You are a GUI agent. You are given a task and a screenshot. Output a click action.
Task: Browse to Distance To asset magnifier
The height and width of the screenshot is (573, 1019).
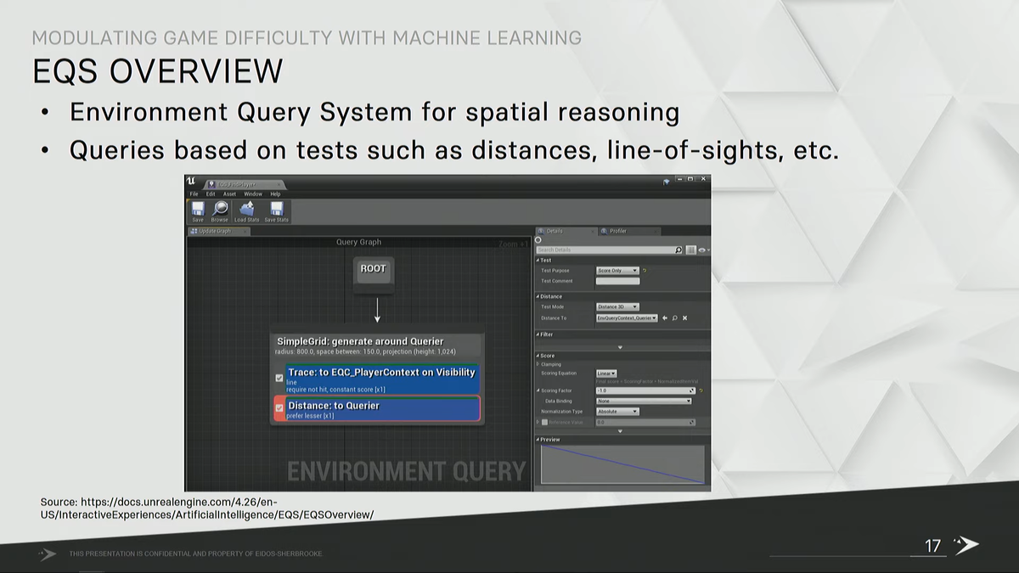675,317
